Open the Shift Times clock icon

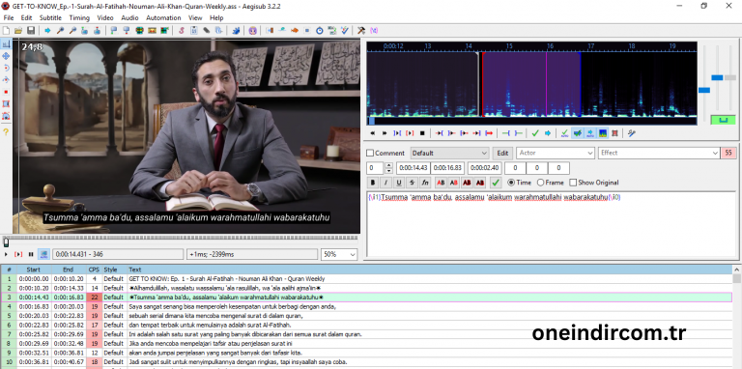click(x=320, y=30)
